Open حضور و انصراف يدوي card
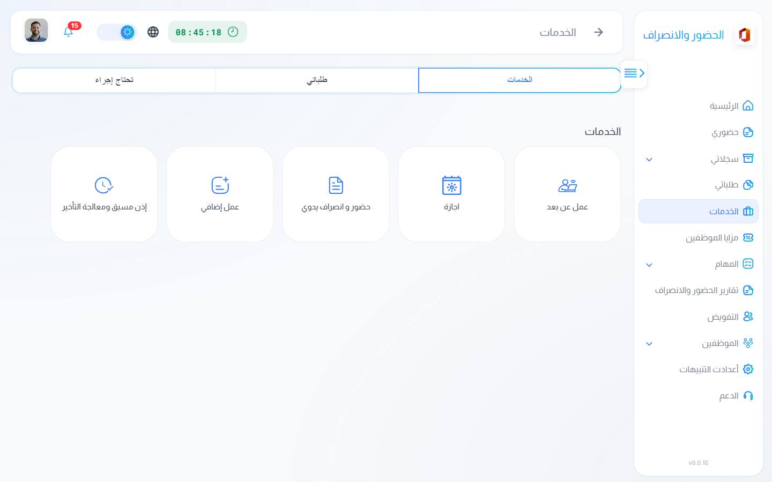Viewport: 772px width, 482px height. pyautogui.click(x=336, y=194)
